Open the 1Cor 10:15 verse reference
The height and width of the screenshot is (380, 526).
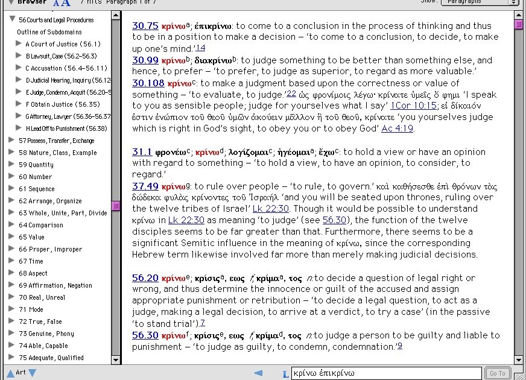point(414,106)
